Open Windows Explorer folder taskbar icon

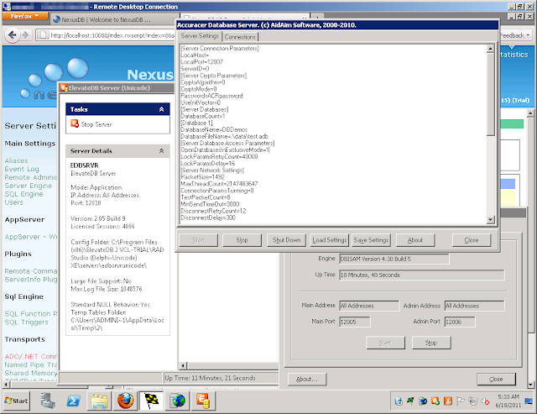[x=99, y=401]
